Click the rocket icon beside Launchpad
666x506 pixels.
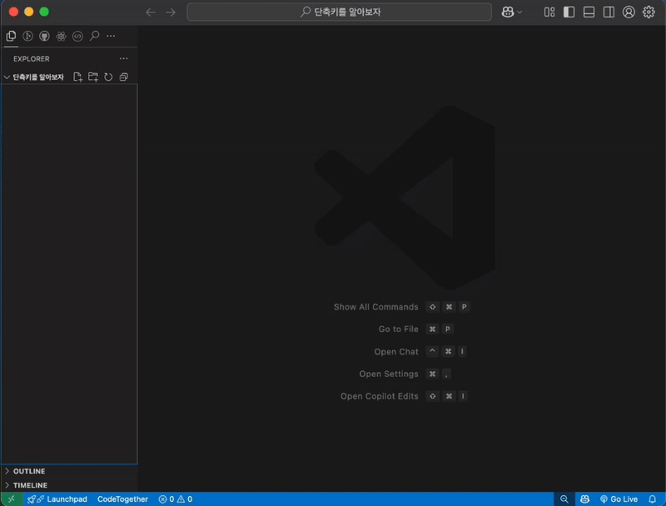click(x=32, y=499)
